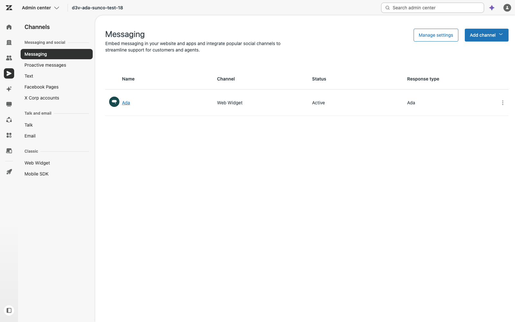Screen dimensions: 515x322
Task: Collapse the sidebar panel toggle icon
Action: tap(9, 310)
